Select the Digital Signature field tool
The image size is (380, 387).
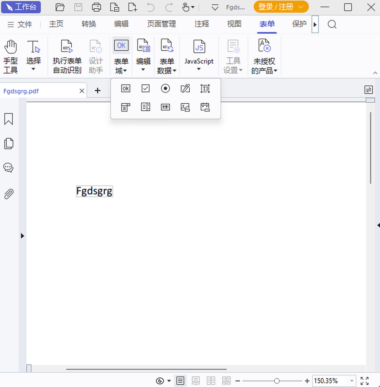pyautogui.click(x=185, y=88)
